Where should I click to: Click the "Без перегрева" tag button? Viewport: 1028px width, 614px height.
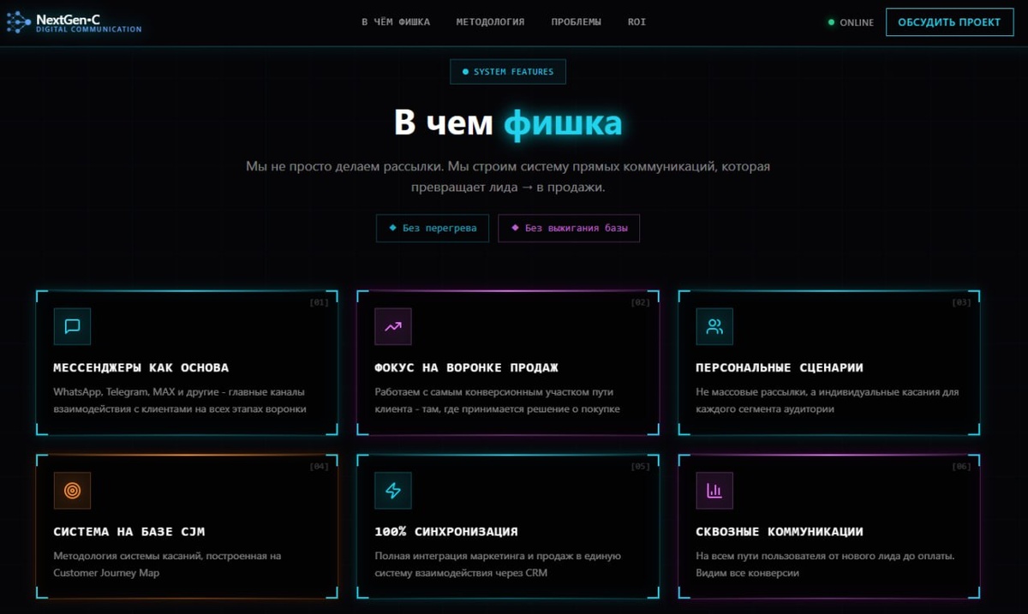pyautogui.click(x=433, y=229)
